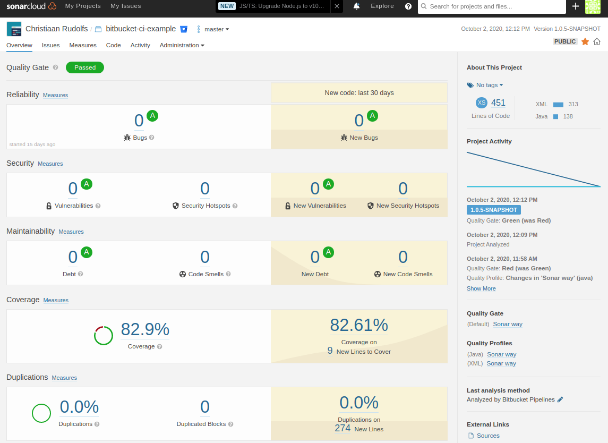Click the Passed quality gate badge
Screen dimensions: 608x443
85,67
